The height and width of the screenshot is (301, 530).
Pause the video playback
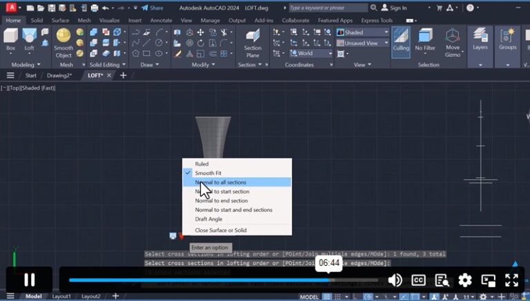[x=30, y=280]
